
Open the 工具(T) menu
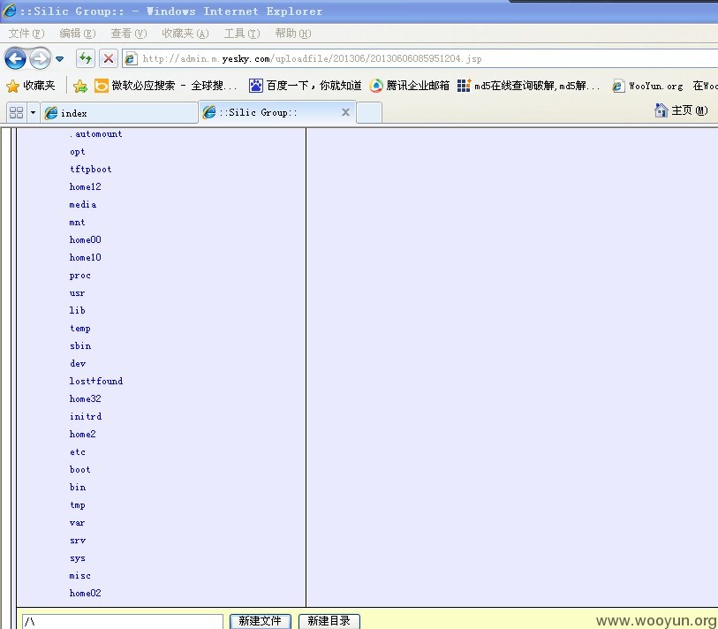click(x=242, y=34)
